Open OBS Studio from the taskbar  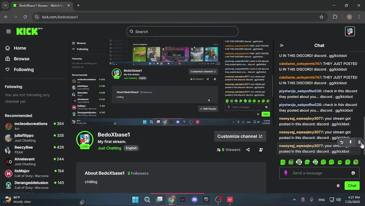pyautogui.click(x=218, y=199)
